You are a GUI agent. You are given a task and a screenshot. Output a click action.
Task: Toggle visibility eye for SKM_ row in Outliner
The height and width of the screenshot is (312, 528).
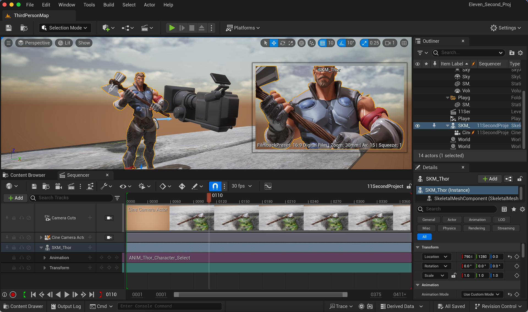[x=417, y=126]
